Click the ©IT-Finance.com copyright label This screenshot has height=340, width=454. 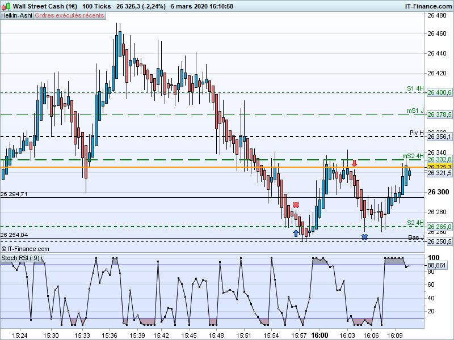point(25,249)
